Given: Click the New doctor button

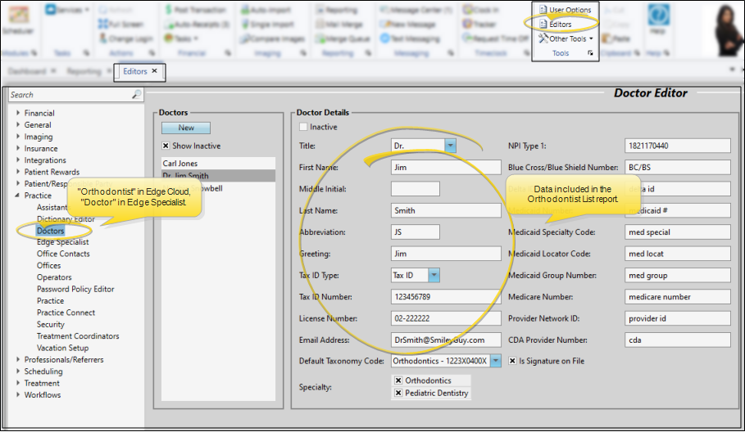Looking at the screenshot, I should coord(186,128).
